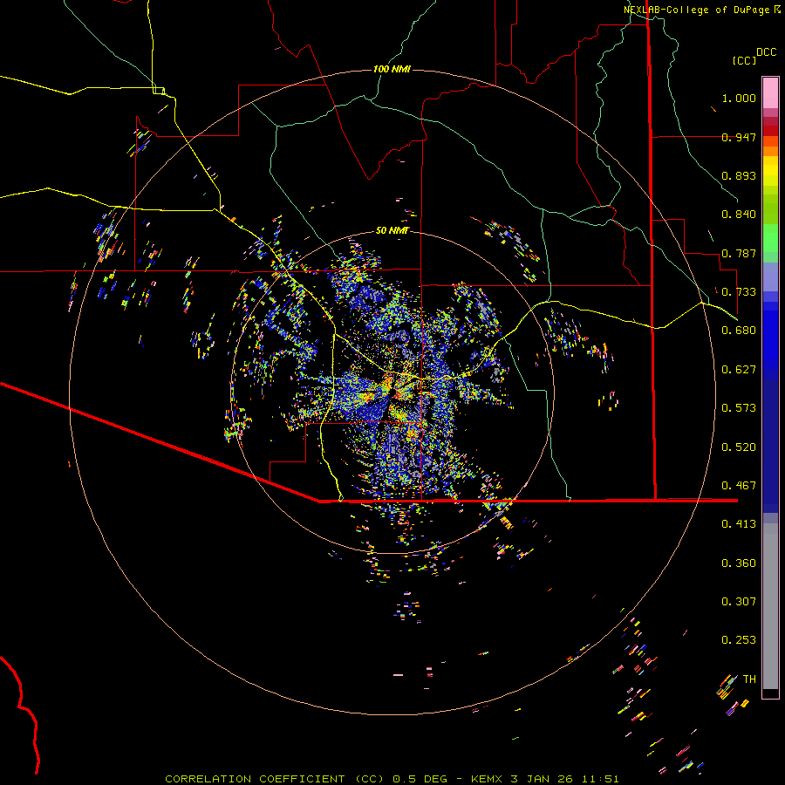The image size is (785, 785).
Task: Select the 0.360 scale value
Action: click(739, 563)
